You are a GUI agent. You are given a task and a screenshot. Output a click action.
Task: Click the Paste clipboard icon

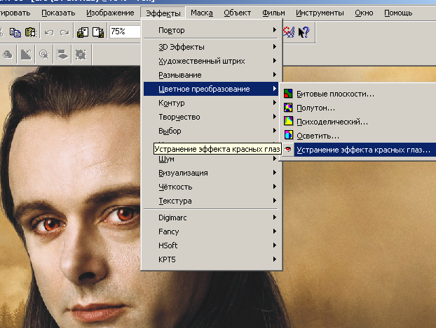pos(31,32)
